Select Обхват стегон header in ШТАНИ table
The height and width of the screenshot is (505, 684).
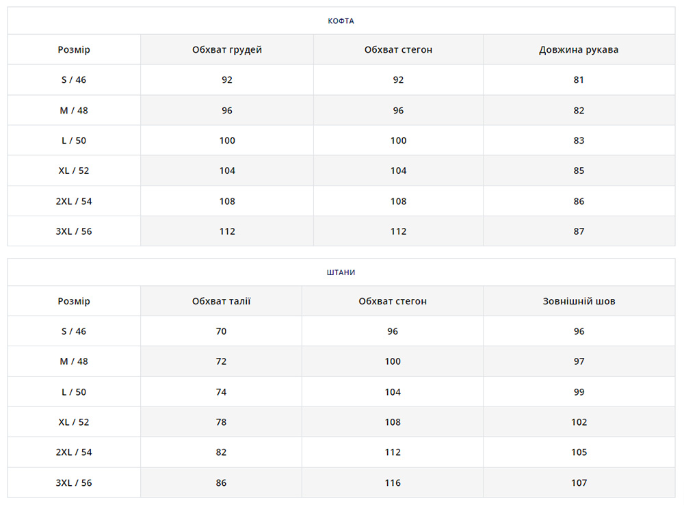[x=393, y=301]
